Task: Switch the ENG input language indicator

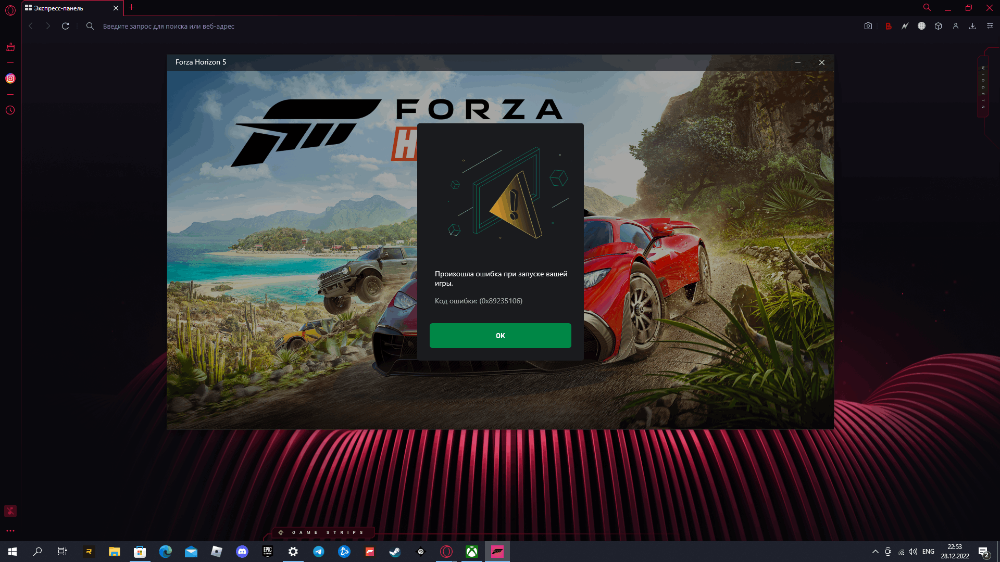Action: tap(928, 552)
